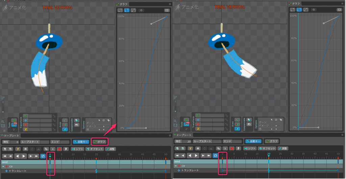Enable Local axes mode in left viewport
This screenshot has width=346, height=179.
pos(65,120)
